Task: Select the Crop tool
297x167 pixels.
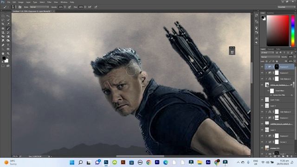Action: pyautogui.click(x=3, y=24)
